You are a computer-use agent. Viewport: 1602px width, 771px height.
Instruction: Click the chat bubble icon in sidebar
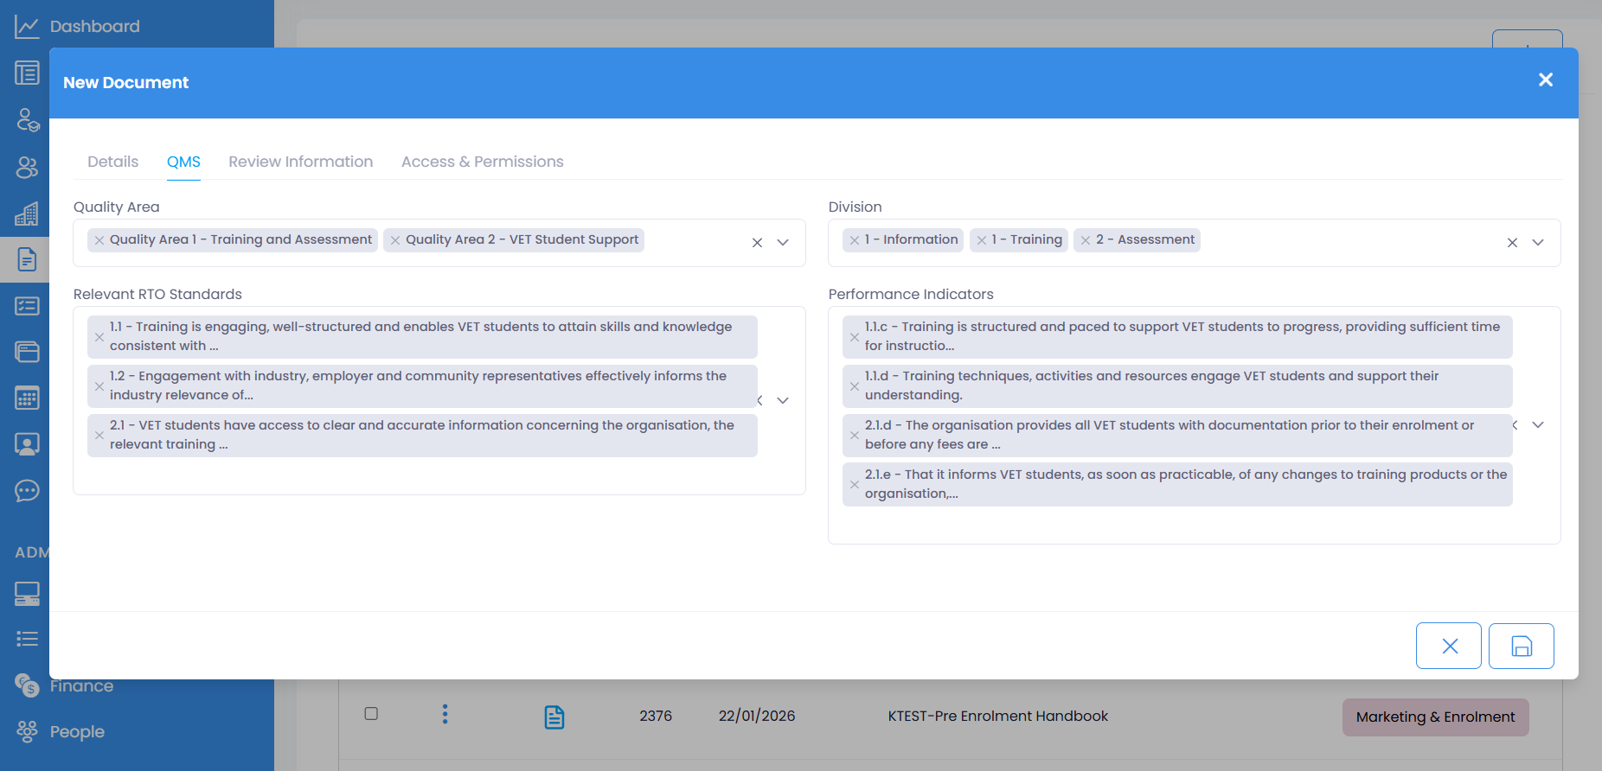pyautogui.click(x=27, y=491)
